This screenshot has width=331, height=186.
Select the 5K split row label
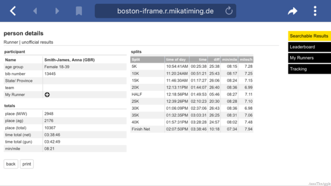pyautogui.click(x=134, y=67)
